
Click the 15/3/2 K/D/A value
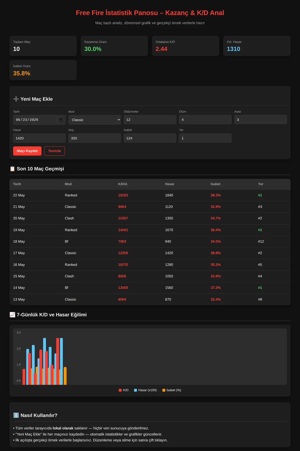pos(123,195)
